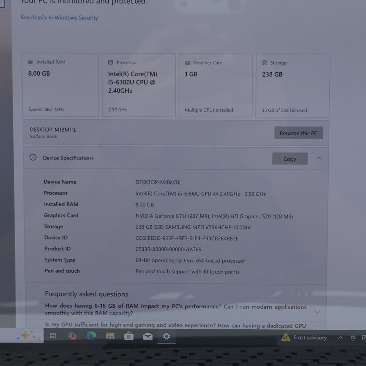
Task: Click the Rename this PC button
Action: point(299,133)
